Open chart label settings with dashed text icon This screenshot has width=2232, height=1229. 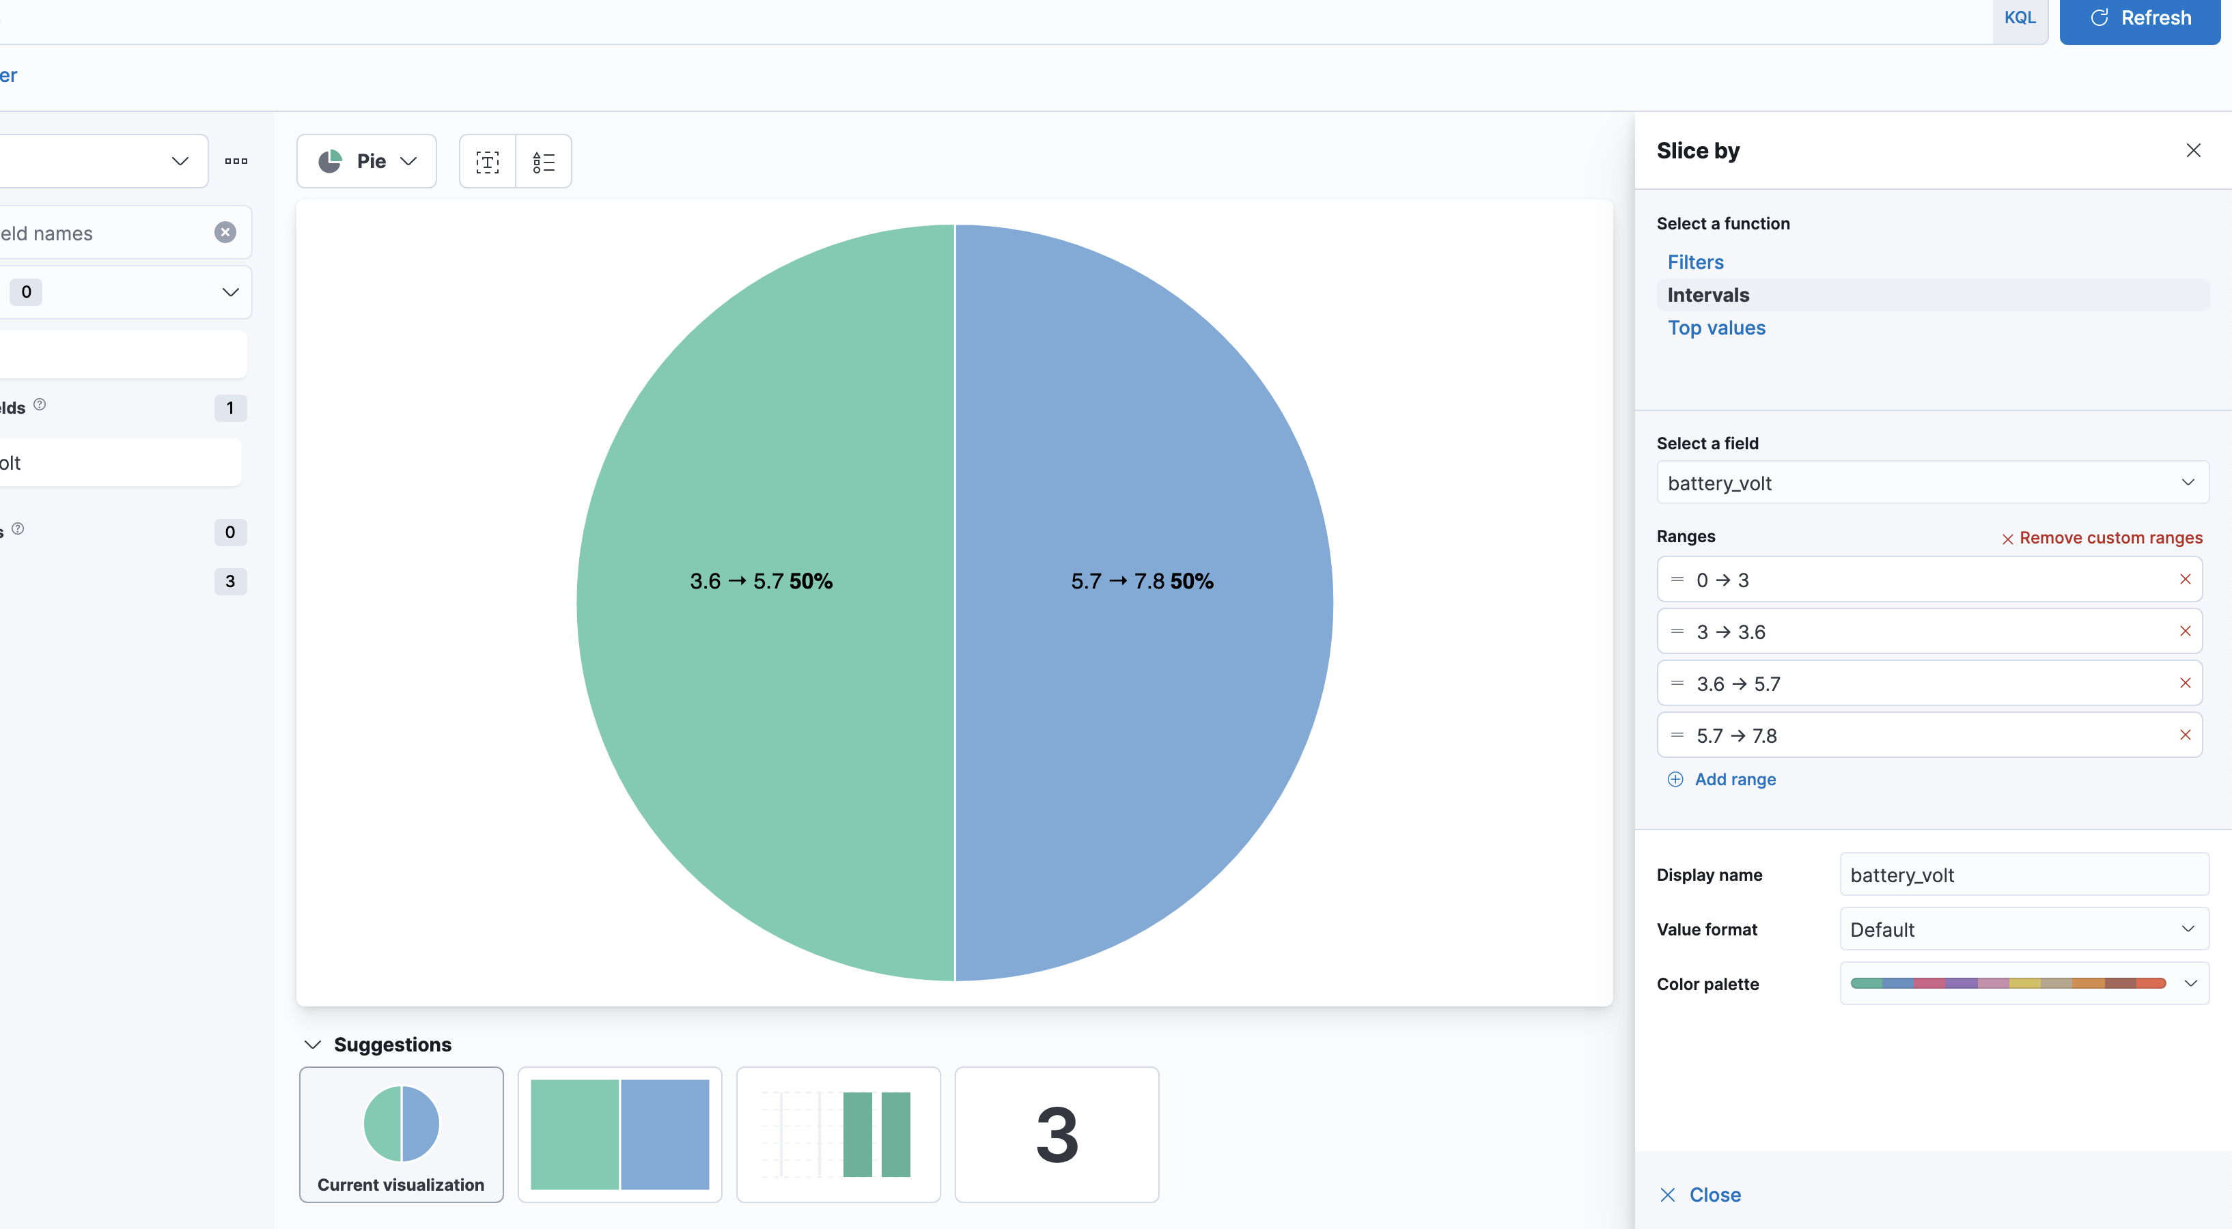click(487, 161)
